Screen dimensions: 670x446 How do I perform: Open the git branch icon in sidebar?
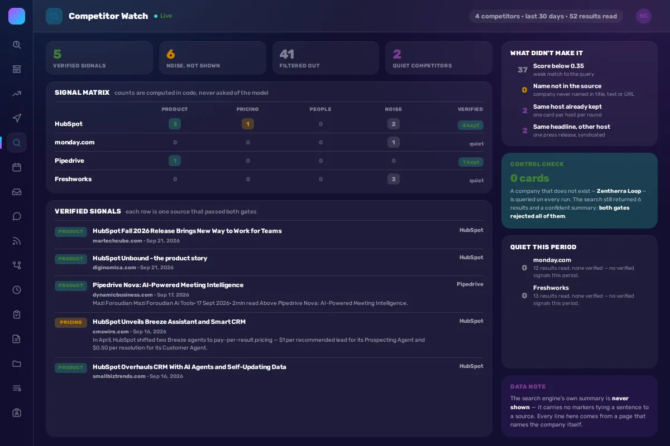[17, 265]
